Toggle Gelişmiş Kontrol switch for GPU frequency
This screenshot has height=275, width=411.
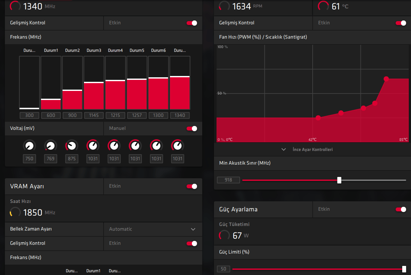(192, 23)
